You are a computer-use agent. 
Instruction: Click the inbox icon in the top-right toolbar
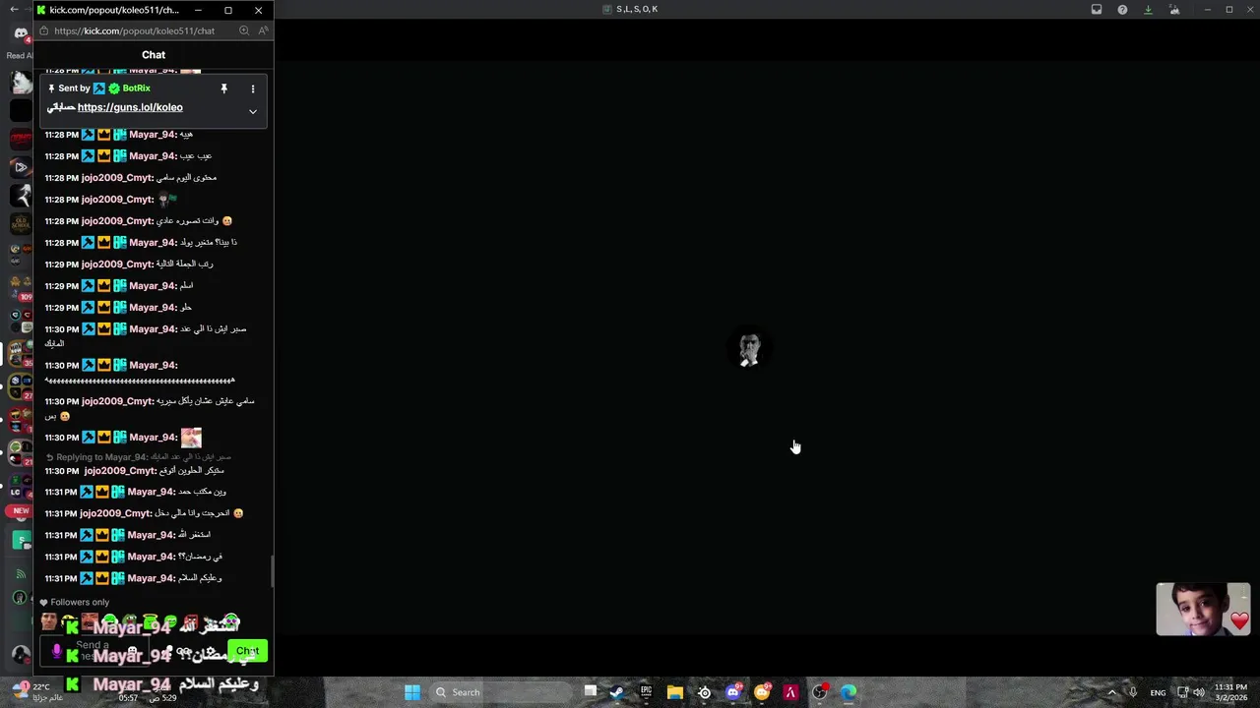tap(1097, 10)
